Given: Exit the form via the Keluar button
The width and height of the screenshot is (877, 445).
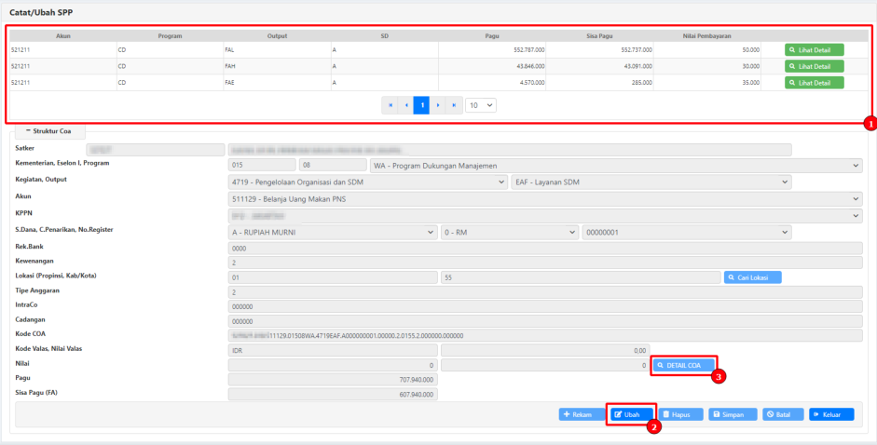Looking at the screenshot, I should 830,414.
